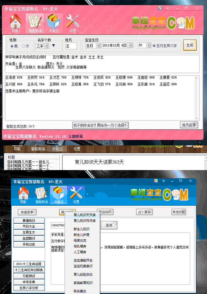Click black triangle beside 三字 dropdown
Image resolution: width=207 pixels, height=294 pixels.
pos(53,45)
